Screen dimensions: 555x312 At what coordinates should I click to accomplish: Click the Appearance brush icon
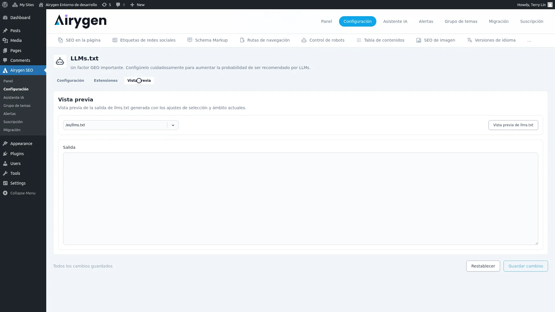pyautogui.click(x=5, y=144)
